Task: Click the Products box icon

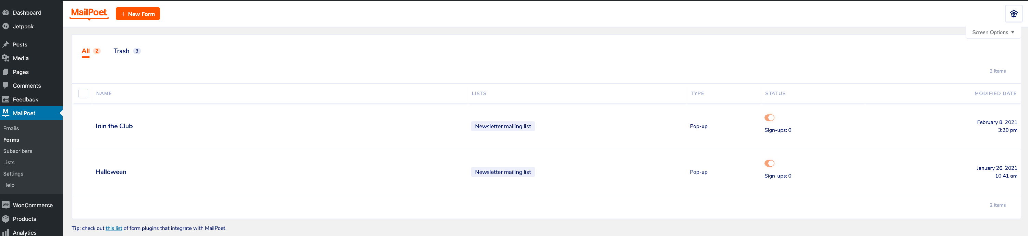Action: click(x=5, y=219)
